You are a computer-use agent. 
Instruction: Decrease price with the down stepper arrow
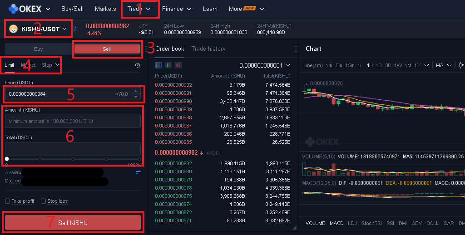tap(136, 97)
